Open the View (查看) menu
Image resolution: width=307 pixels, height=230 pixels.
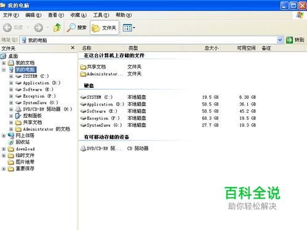click(x=56, y=15)
